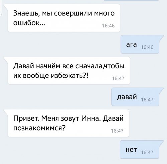Click the 16:47 timestamp beside 'избежать?!'

point(118,78)
